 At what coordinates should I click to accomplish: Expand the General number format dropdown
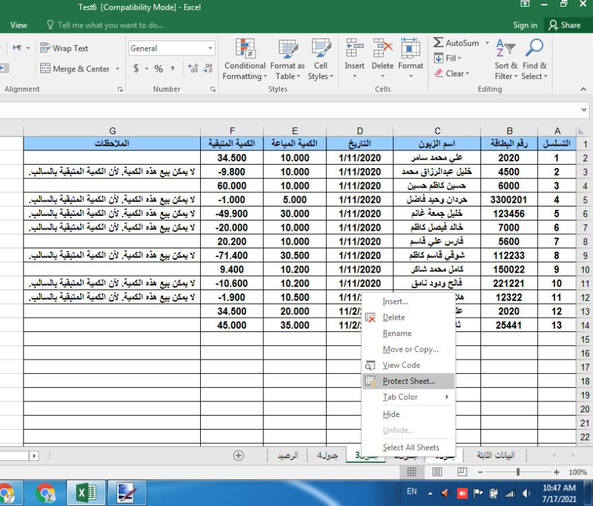[210, 49]
